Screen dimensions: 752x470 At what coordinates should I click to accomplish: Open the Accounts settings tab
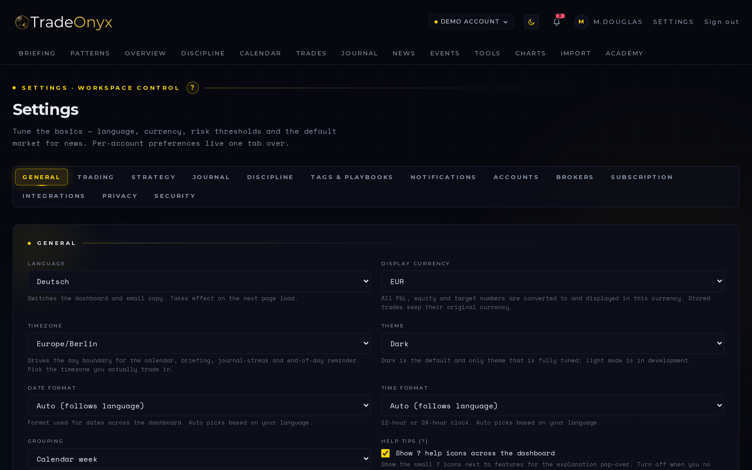(x=516, y=177)
